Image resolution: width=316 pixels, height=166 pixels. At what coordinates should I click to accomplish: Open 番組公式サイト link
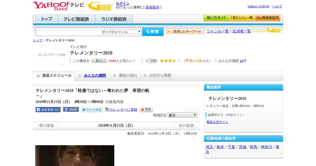pos(218,122)
